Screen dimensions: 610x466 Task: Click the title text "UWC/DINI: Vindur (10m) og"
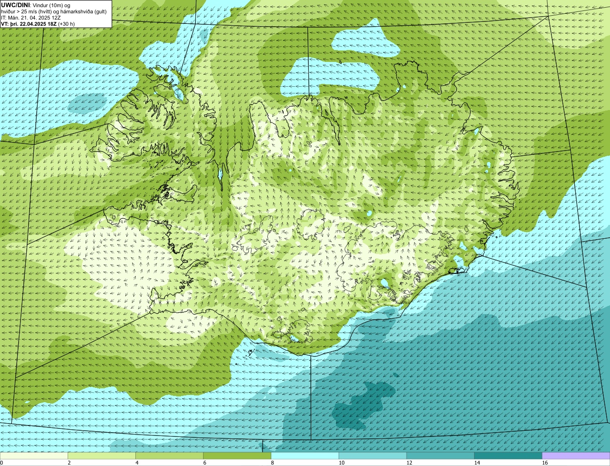[36, 5]
